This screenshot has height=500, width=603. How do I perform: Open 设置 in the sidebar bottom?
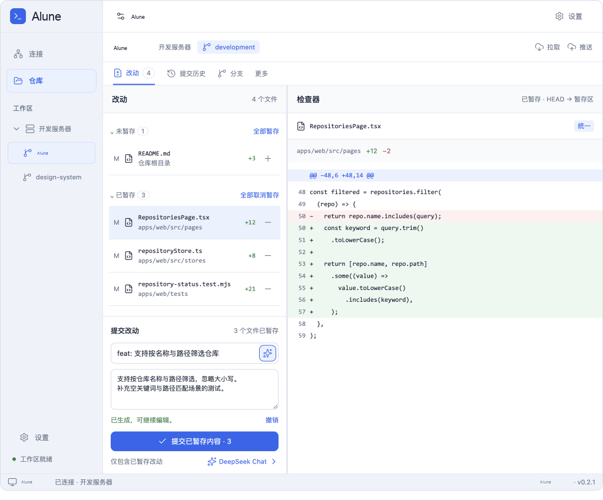tap(35, 438)
